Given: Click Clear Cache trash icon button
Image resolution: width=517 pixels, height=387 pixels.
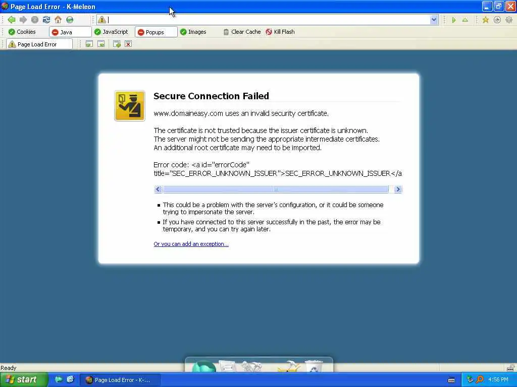Looking at the screenshot, I should [242, 32].
